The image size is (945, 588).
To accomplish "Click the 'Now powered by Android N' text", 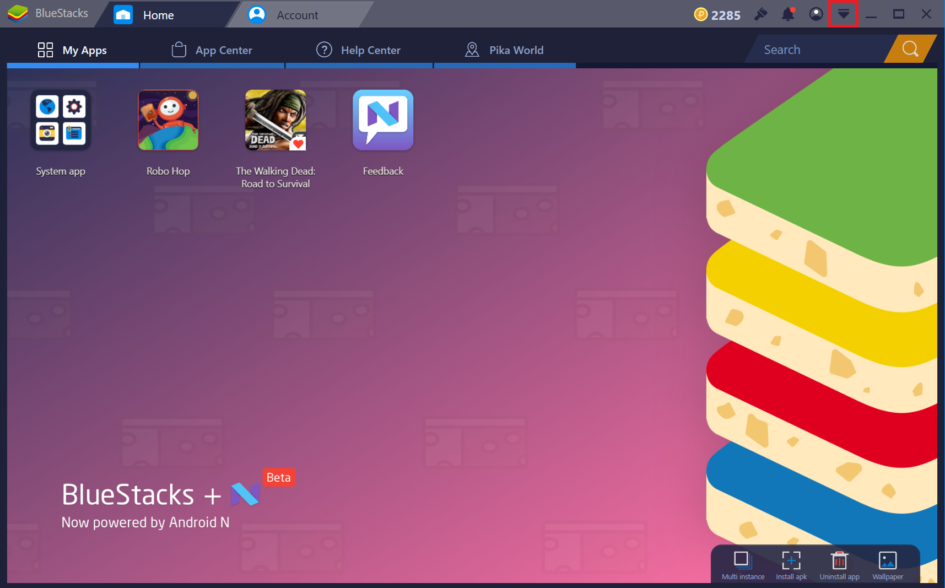I will (x=145, y=522).
